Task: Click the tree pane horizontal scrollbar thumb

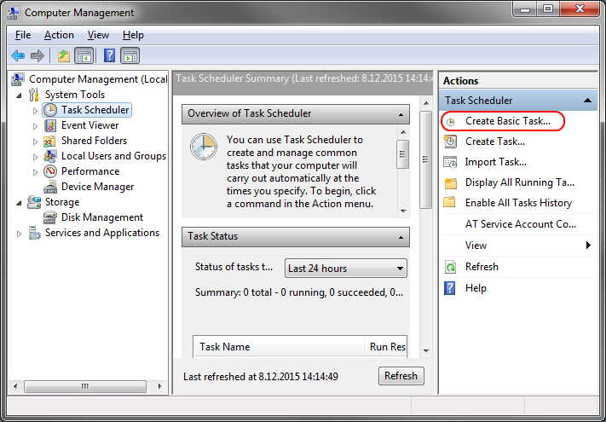Action: (x=85, y=386)
